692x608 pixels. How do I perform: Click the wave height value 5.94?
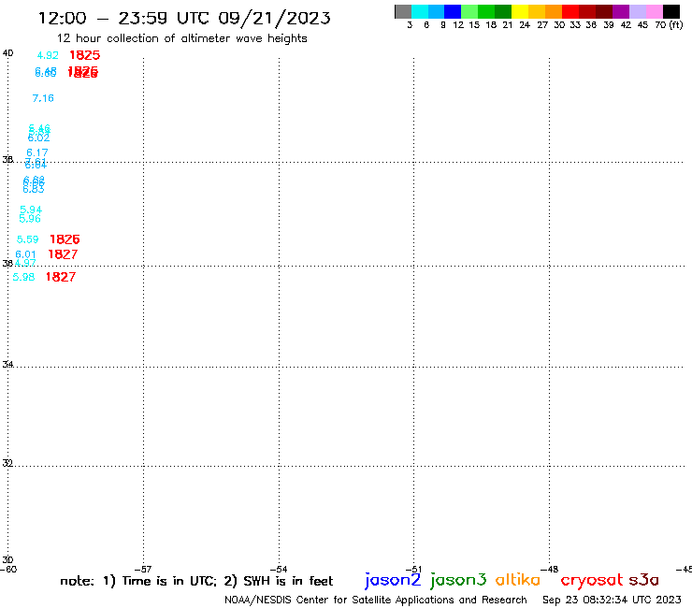tap(31, 210)
